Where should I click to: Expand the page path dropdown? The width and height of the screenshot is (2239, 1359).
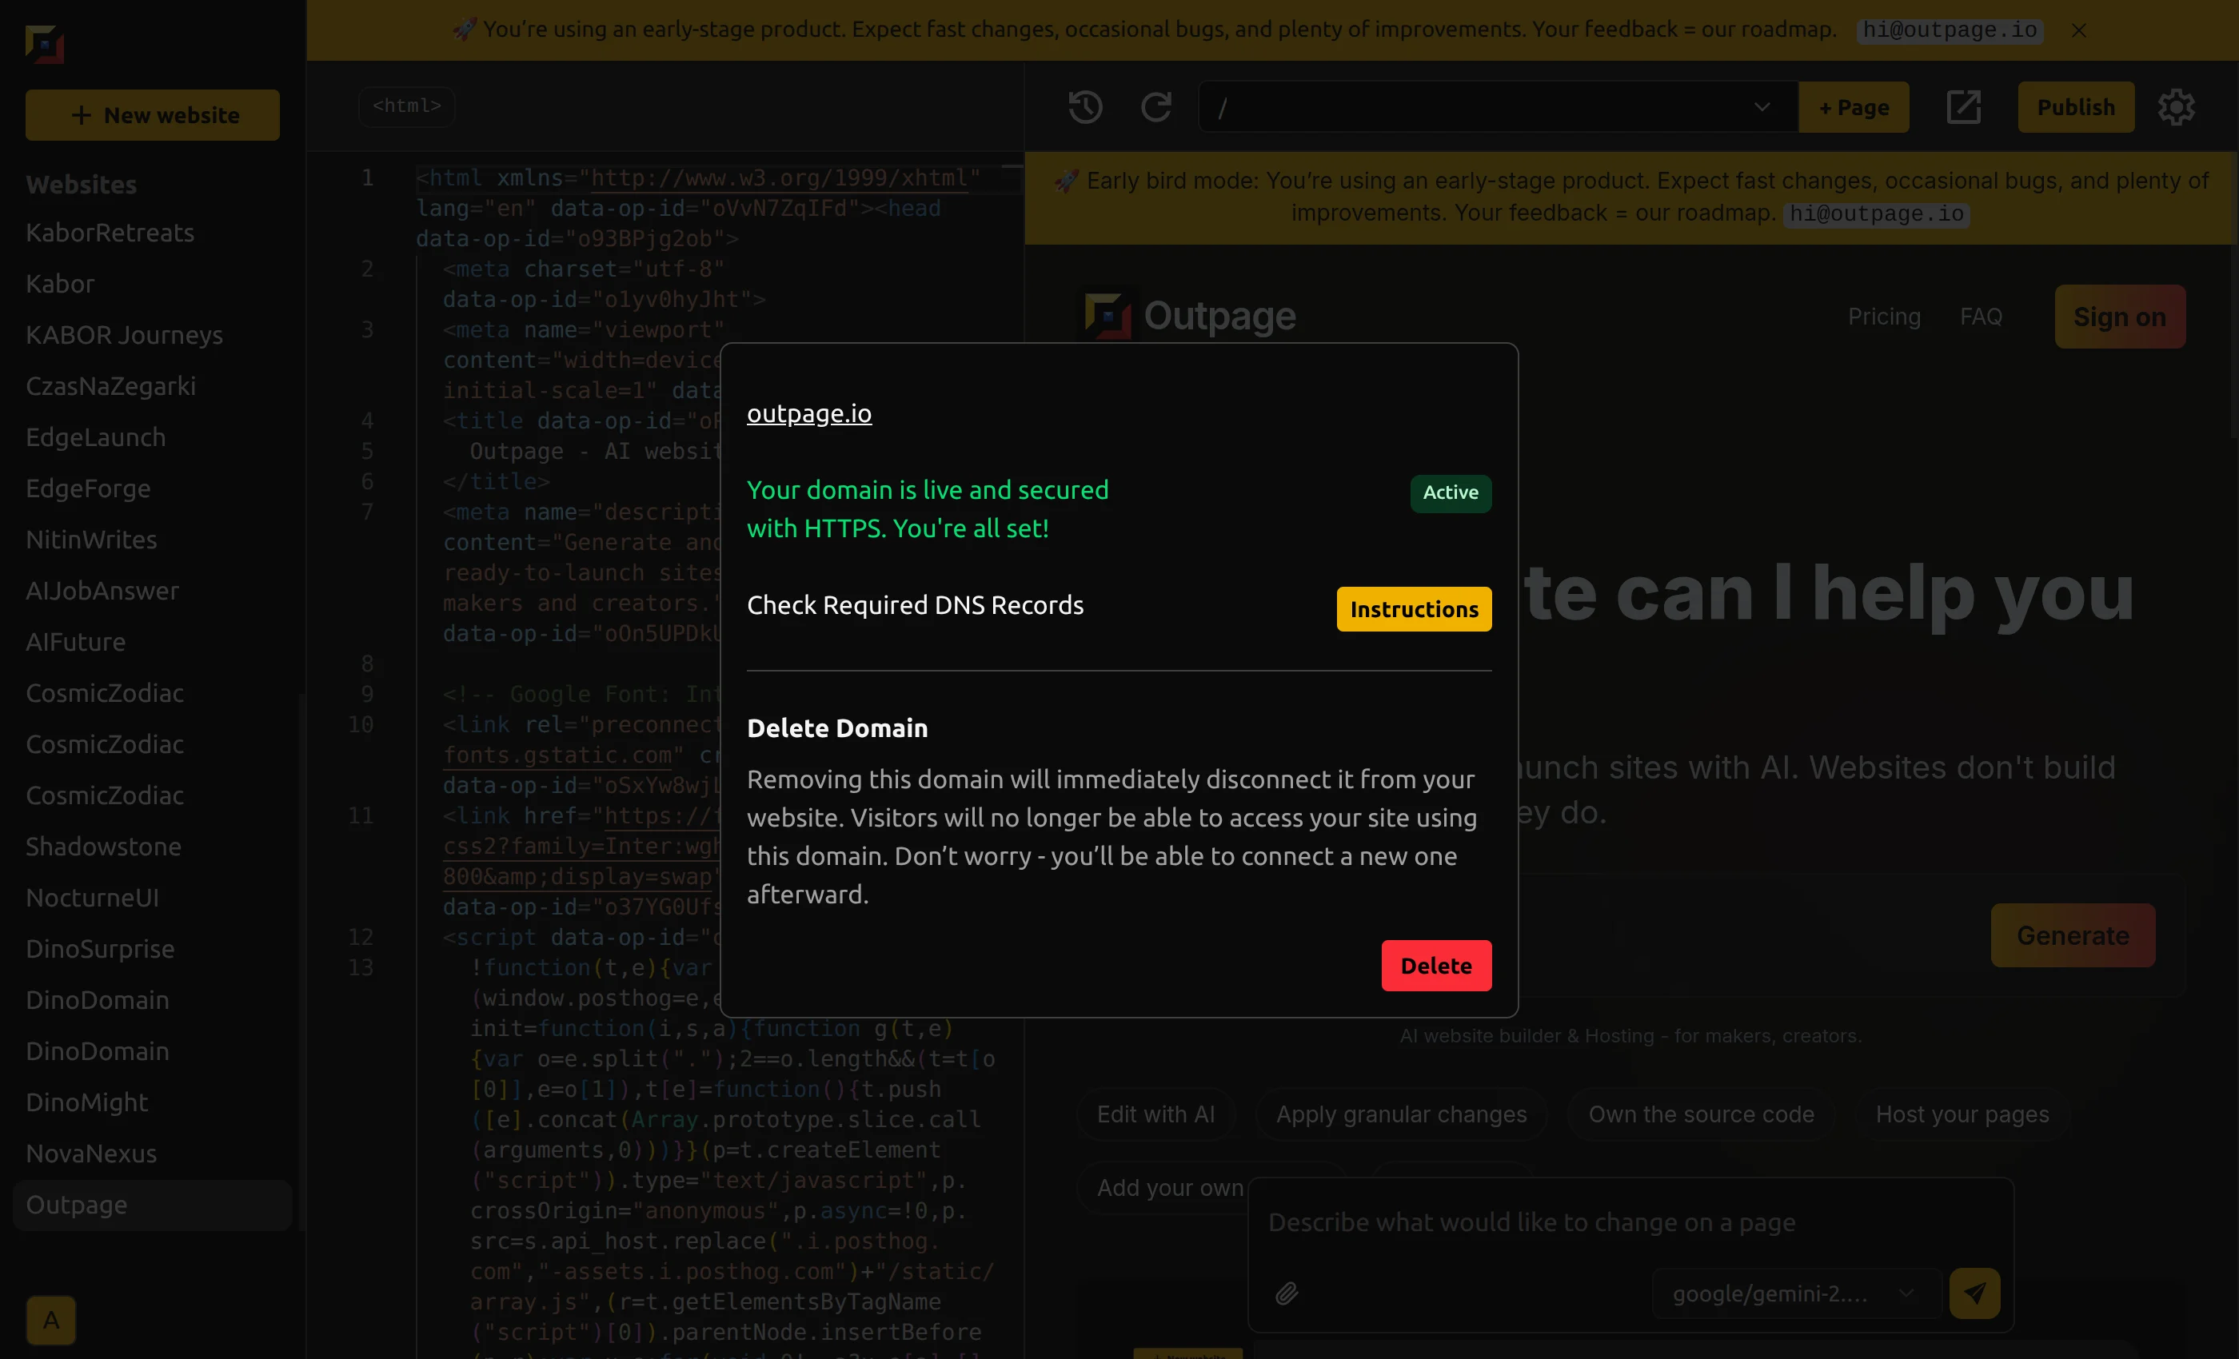1761,107
